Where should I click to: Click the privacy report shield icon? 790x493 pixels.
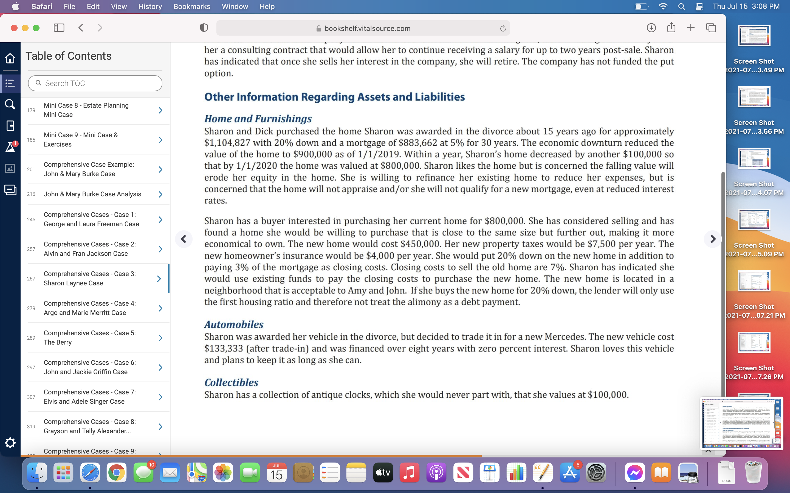tap(204, 28)
